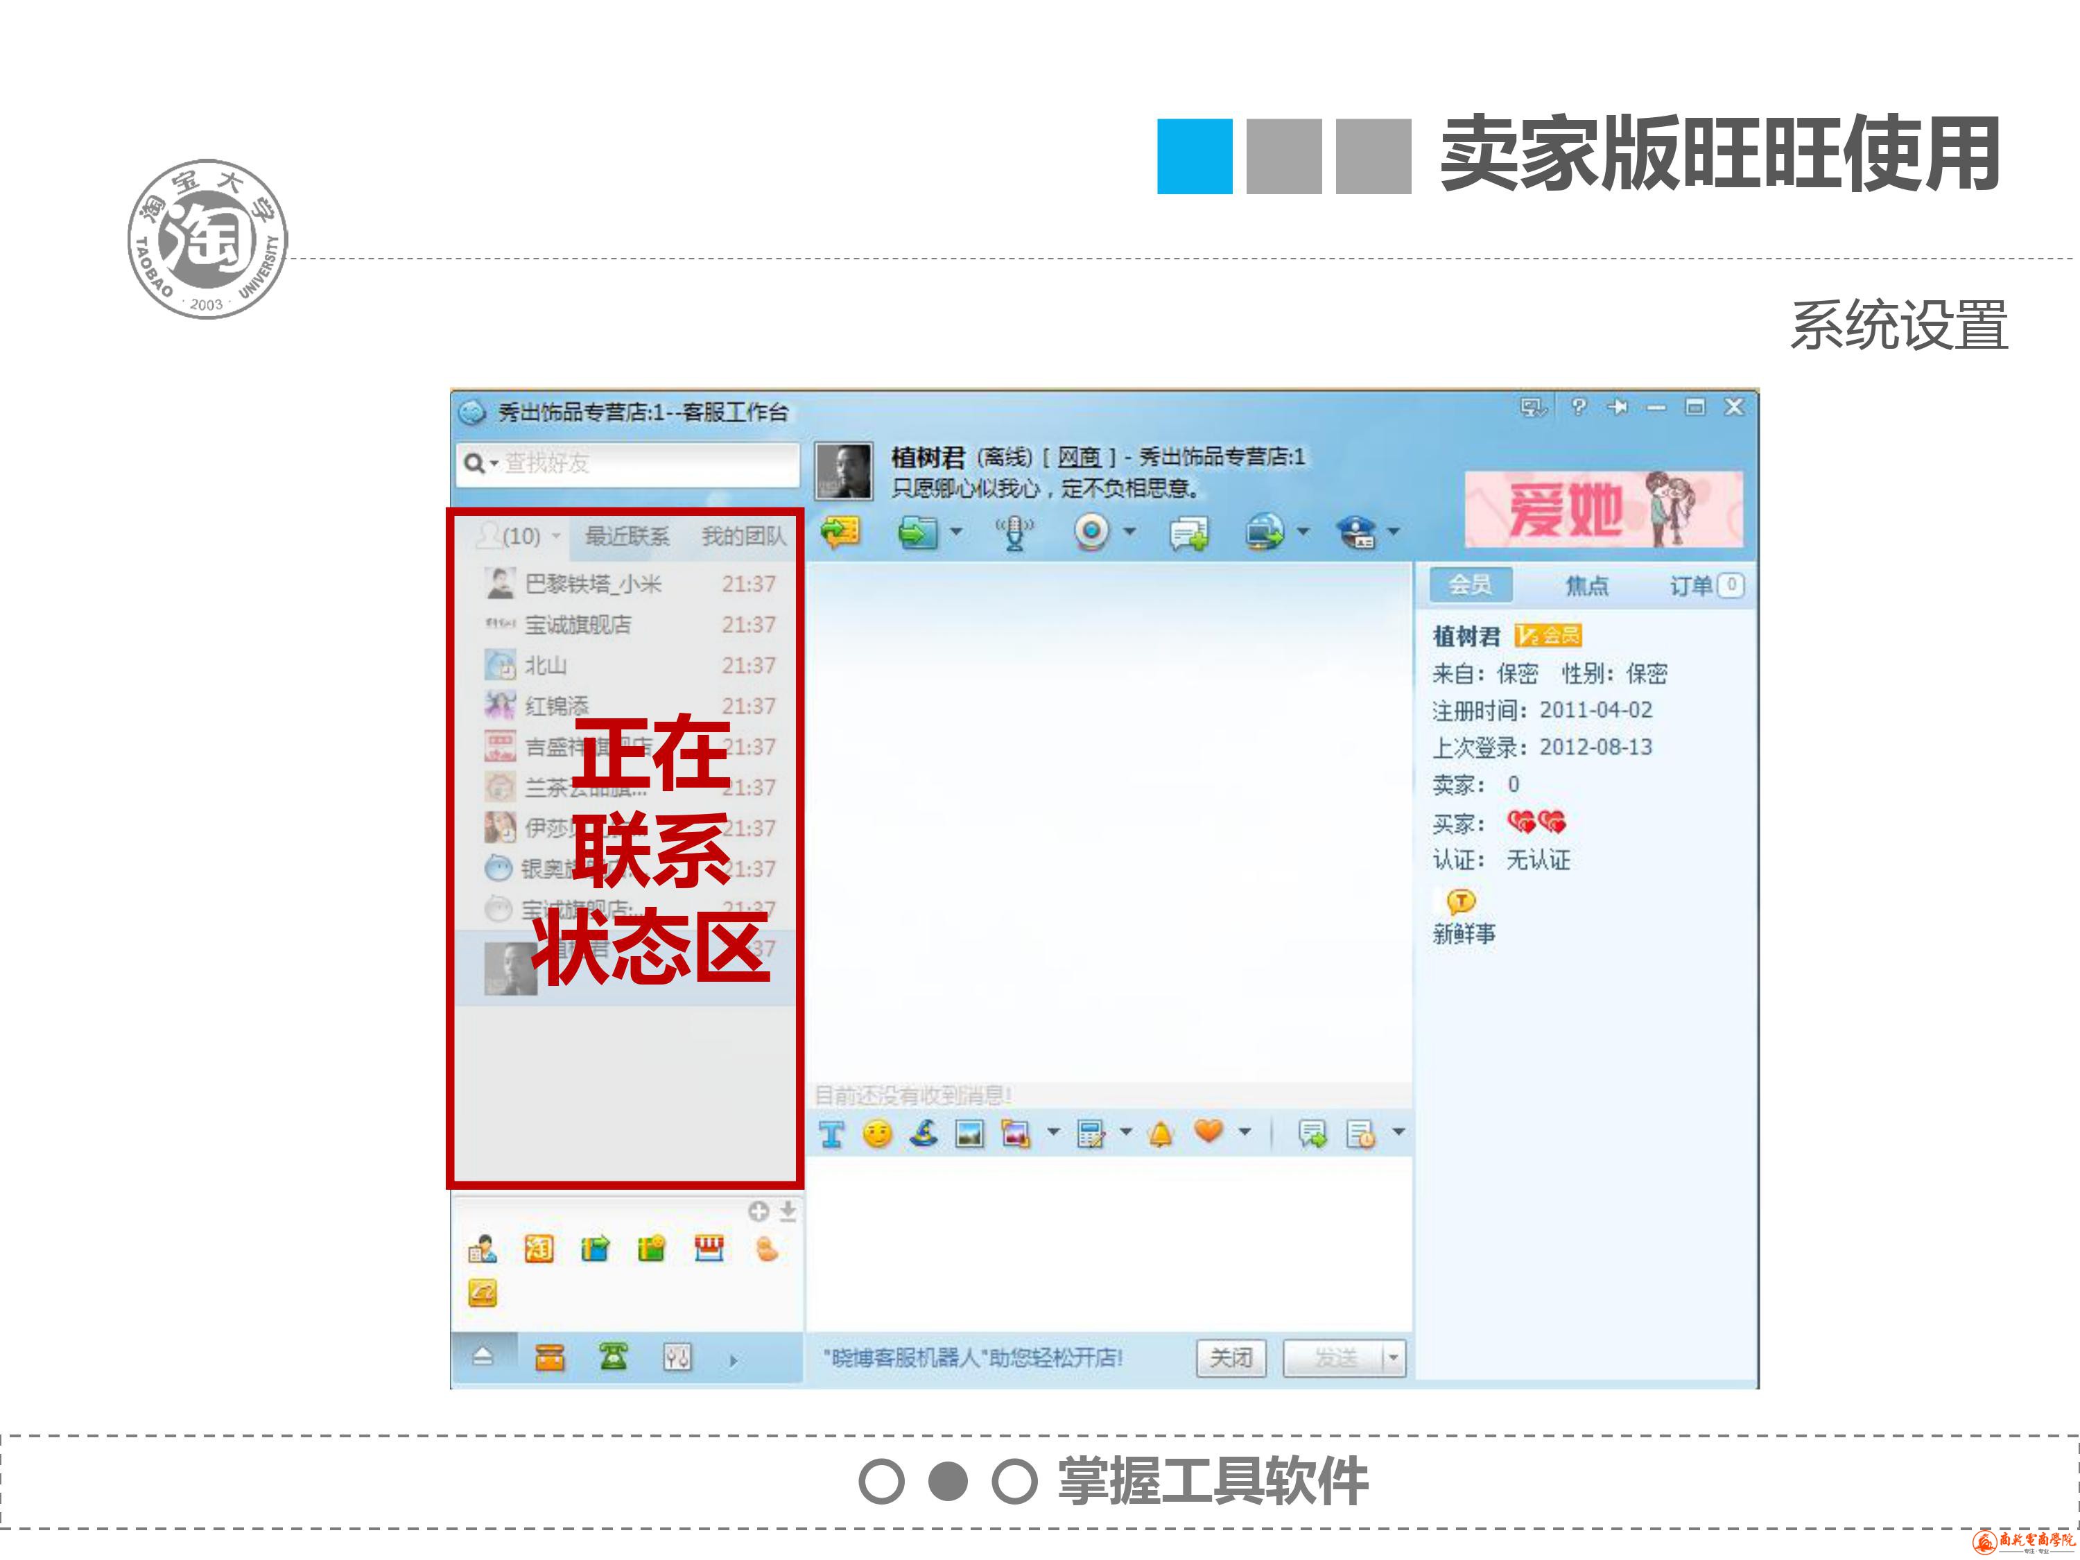The height and width of the screenshot is (1560, 2080).
Task: Open the orange toolbox icon in bottom bar
Action: tap(549, 1357)
